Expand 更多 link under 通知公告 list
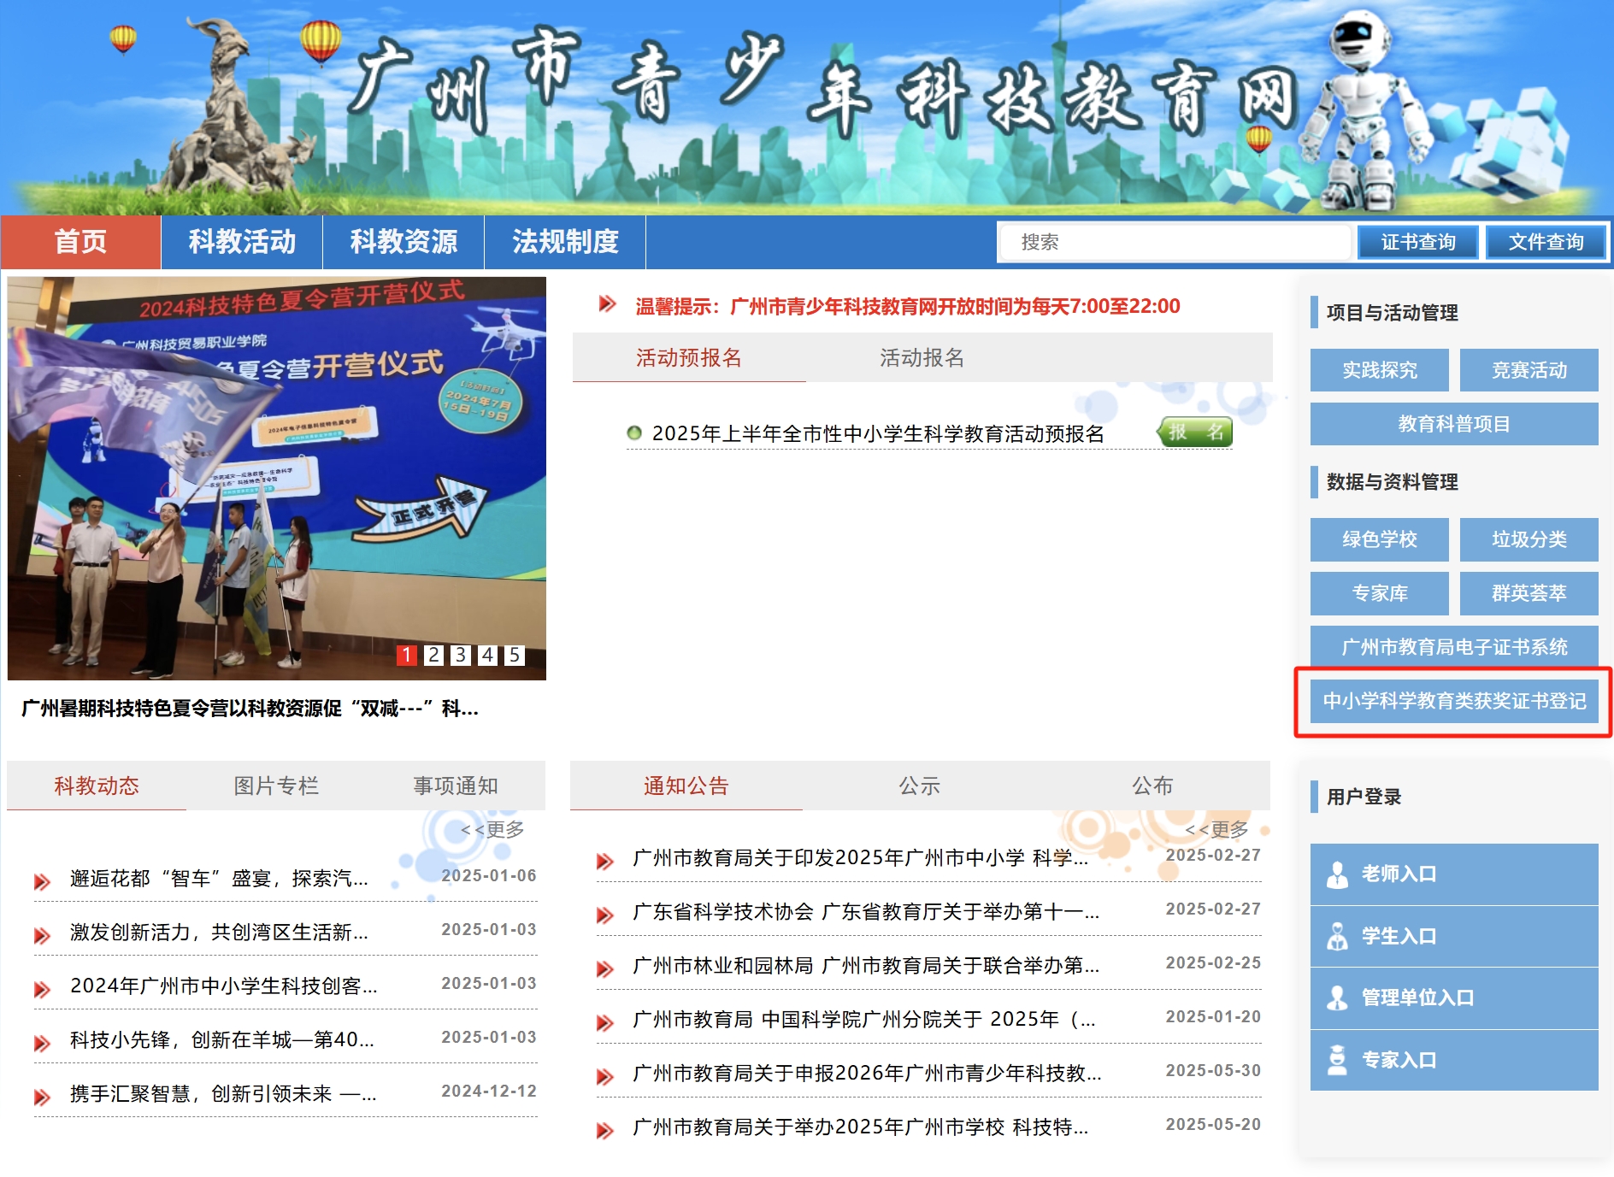 tap(1216, 829)
